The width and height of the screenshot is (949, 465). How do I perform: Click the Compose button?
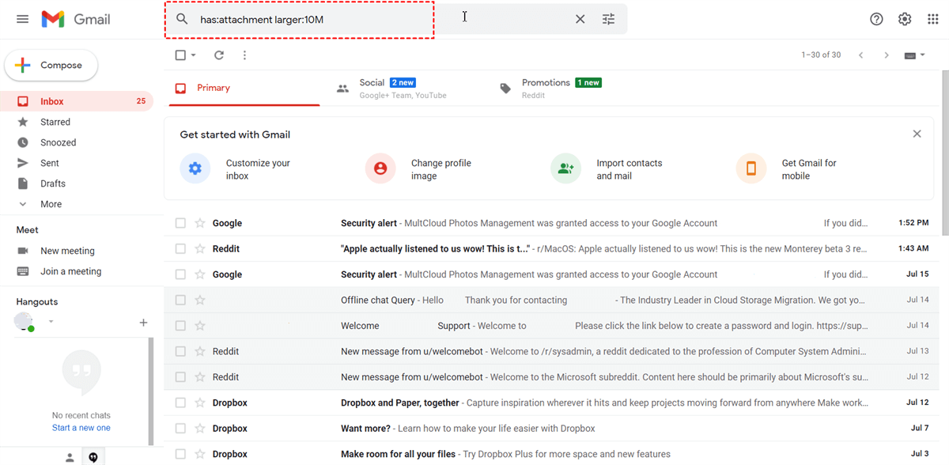tap(51, 66)
